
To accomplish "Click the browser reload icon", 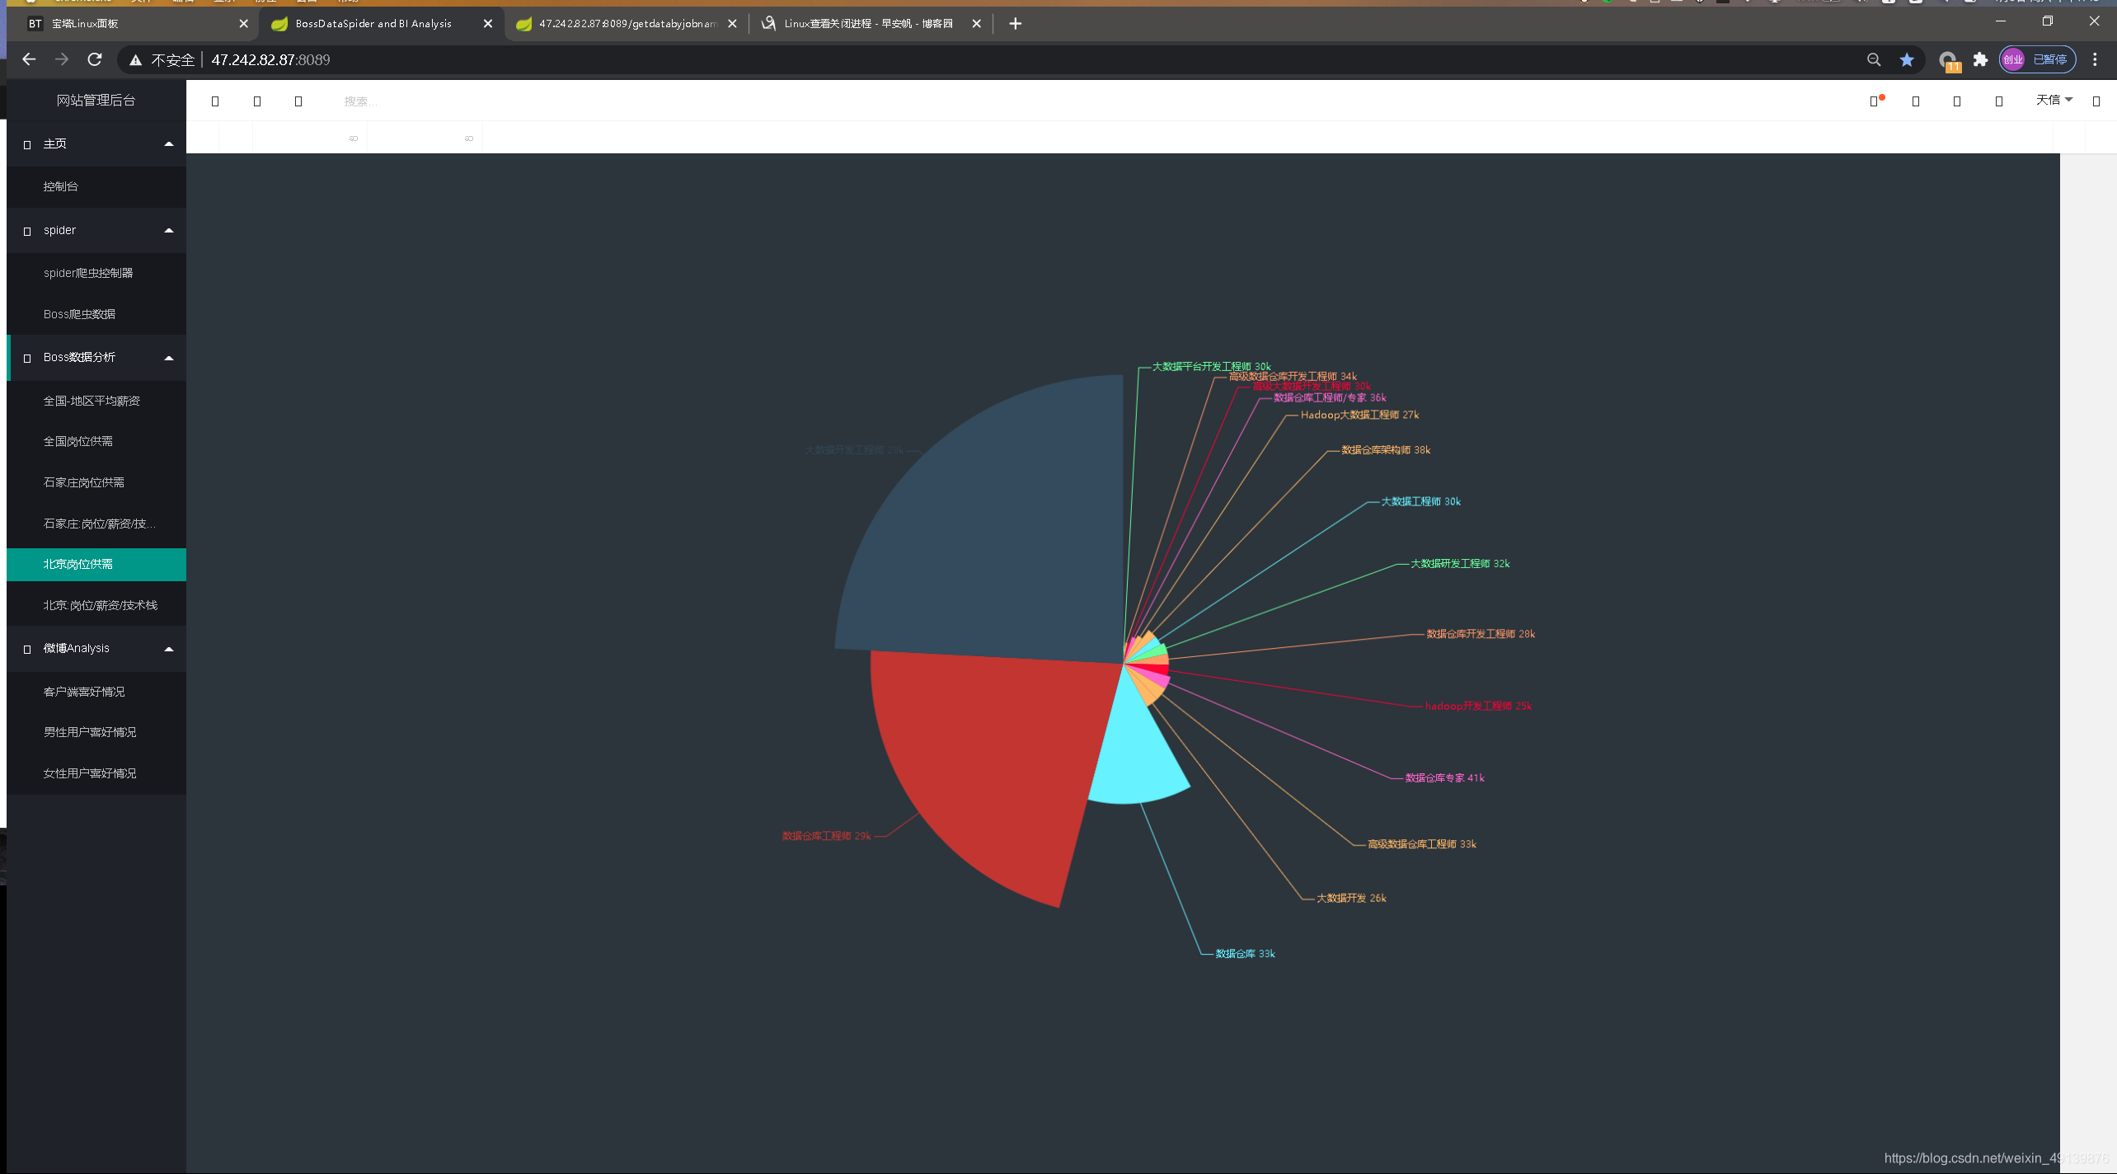I will (95, 59).
